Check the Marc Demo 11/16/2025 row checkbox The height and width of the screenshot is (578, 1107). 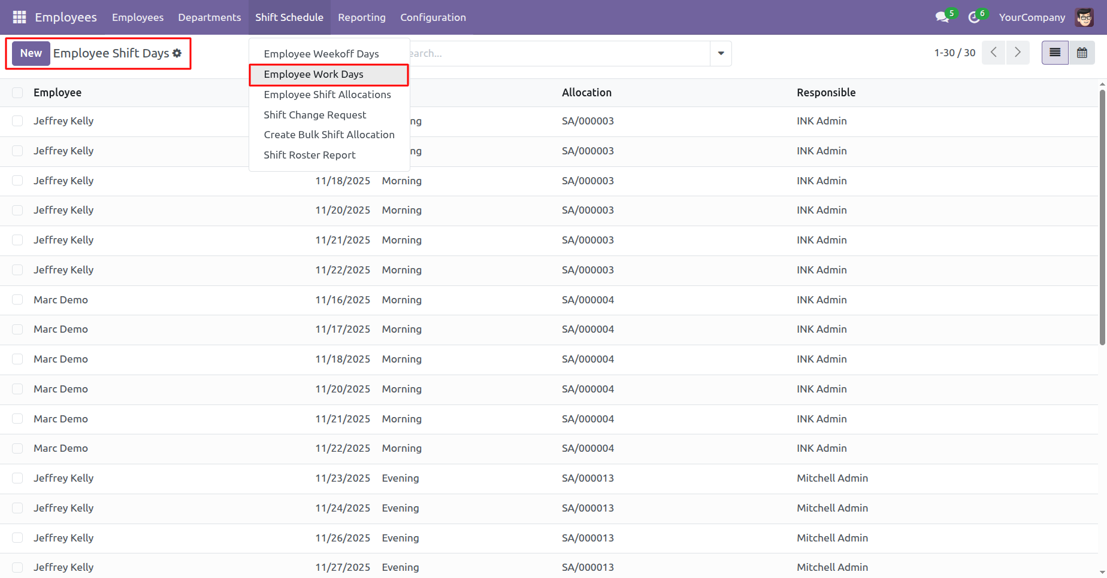coord(17,300)
